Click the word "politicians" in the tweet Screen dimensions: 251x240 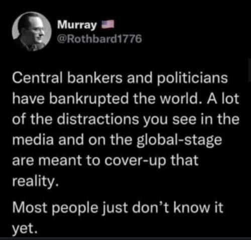(192, 79)
